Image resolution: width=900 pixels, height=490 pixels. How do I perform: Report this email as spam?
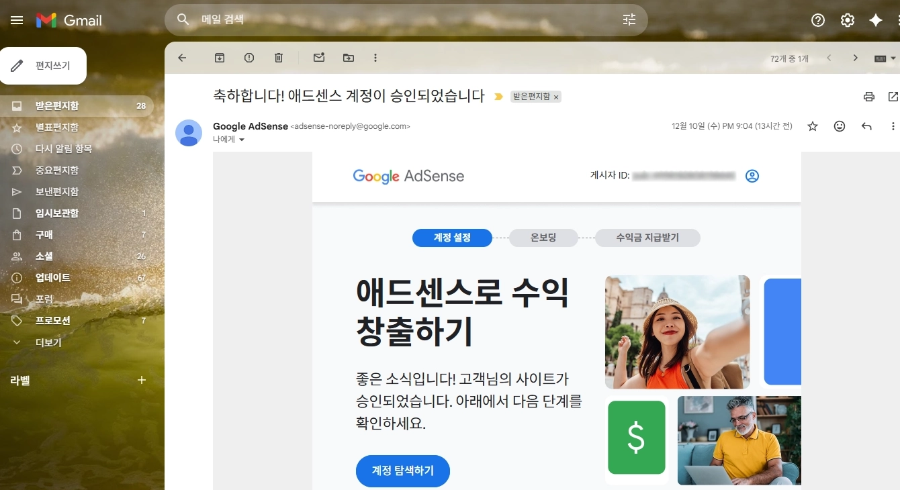click(x=249, y=58)
